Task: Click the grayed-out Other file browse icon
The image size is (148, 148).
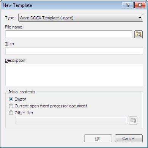Action: click(x=133, y=121)
